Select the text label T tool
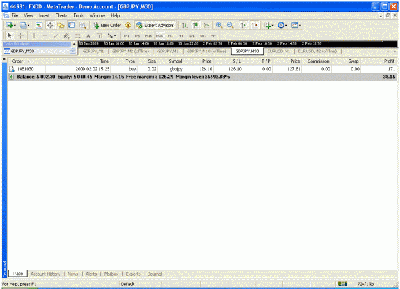Image resolution: width=400 pixels, height=289 pixels. (x=99, y=36)
